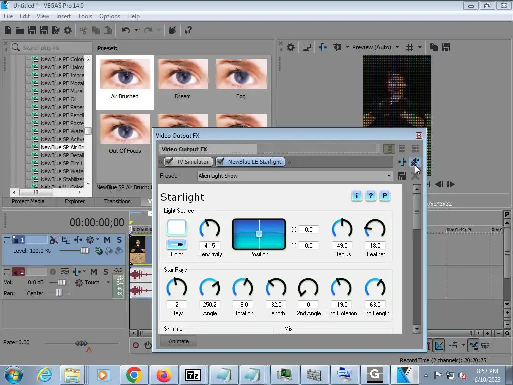Click the What's This help icon

click(x=188, y=30)
